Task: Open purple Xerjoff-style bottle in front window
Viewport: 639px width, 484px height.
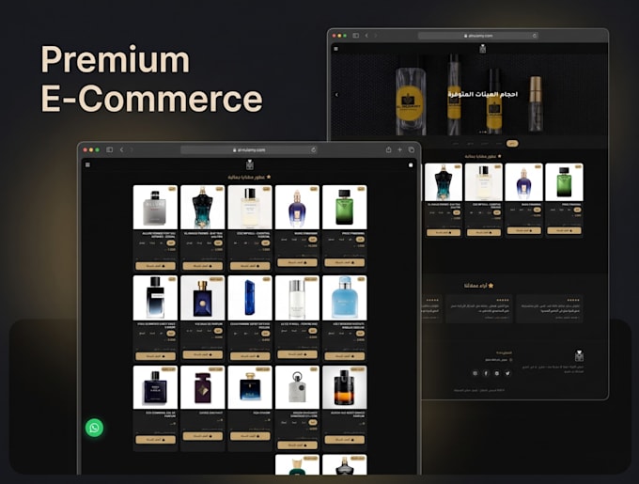Action: 297,207
